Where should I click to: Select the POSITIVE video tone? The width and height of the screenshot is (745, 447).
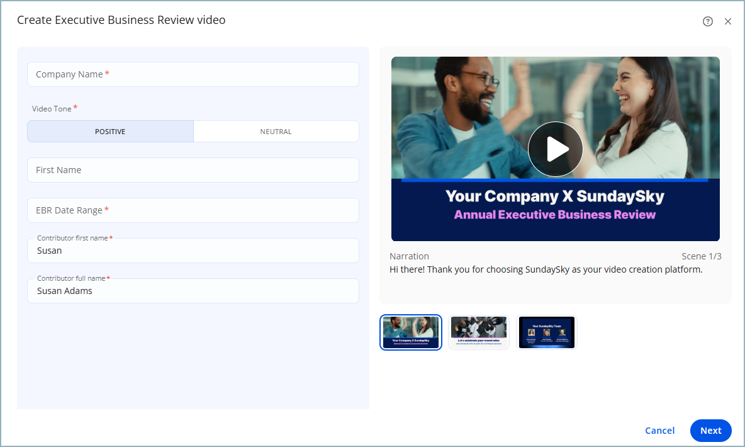(x=110, y=132)
